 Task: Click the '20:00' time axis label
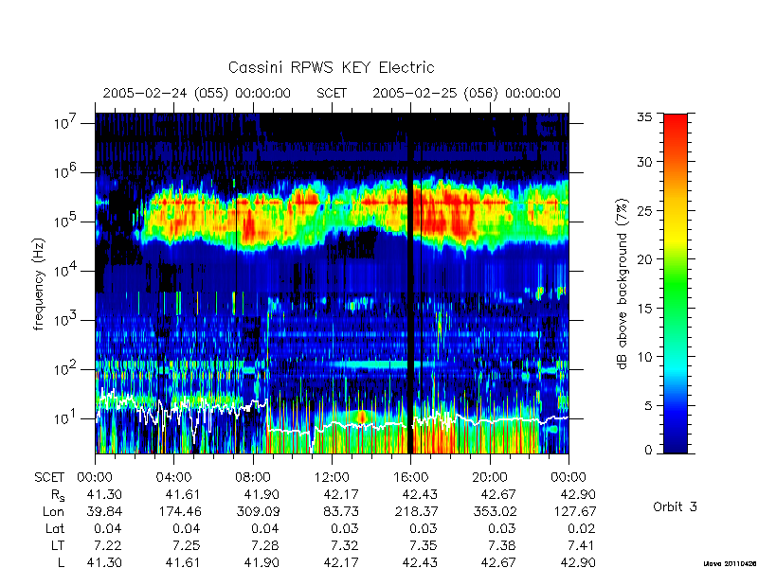click(x=490, y=477)
